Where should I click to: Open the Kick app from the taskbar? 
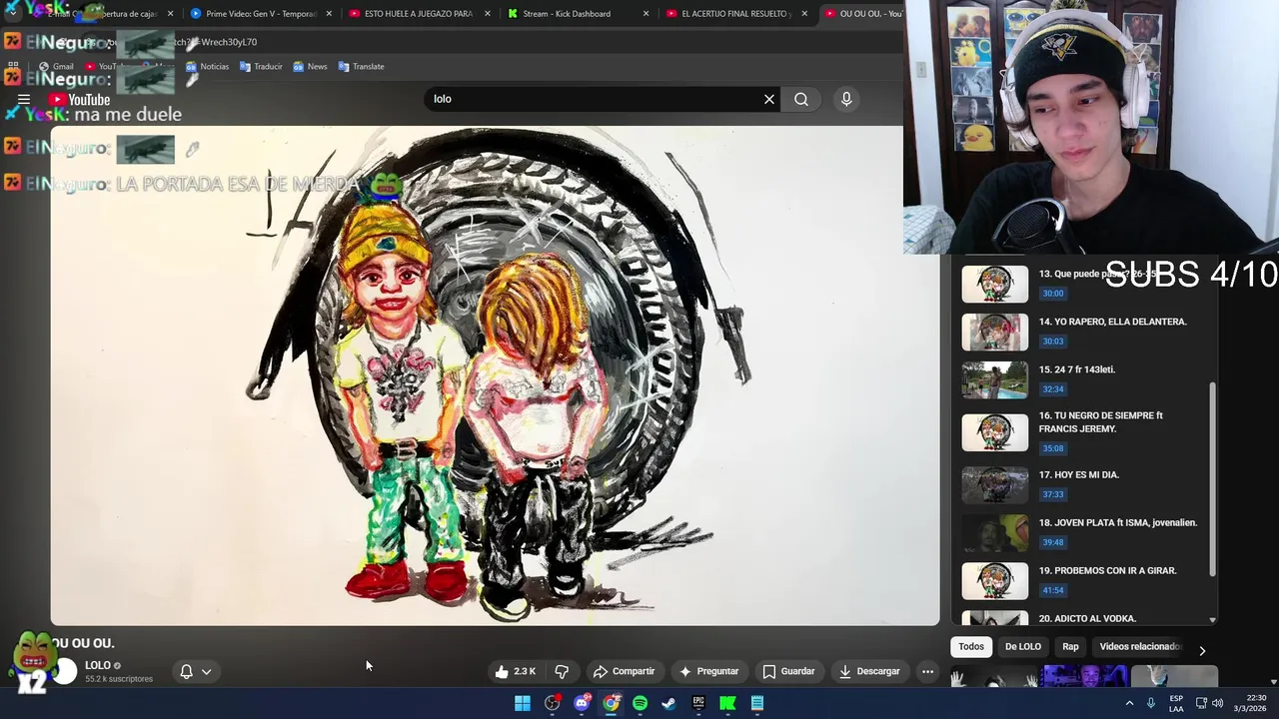coord(727,703)
